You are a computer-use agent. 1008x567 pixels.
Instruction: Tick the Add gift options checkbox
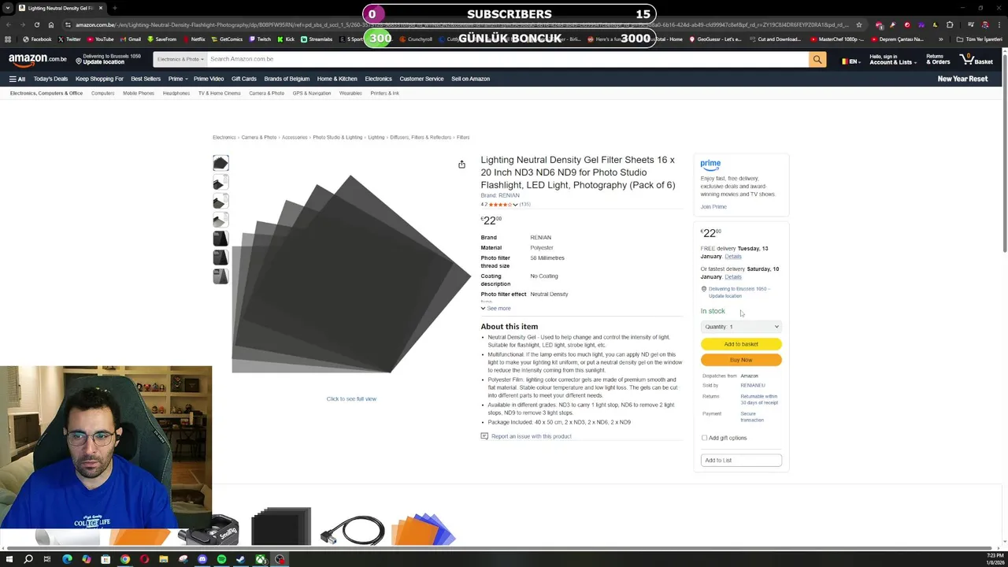pos(704,438)
